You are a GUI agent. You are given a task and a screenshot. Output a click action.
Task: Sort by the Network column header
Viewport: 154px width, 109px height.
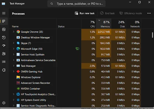(x=134, y=24)
